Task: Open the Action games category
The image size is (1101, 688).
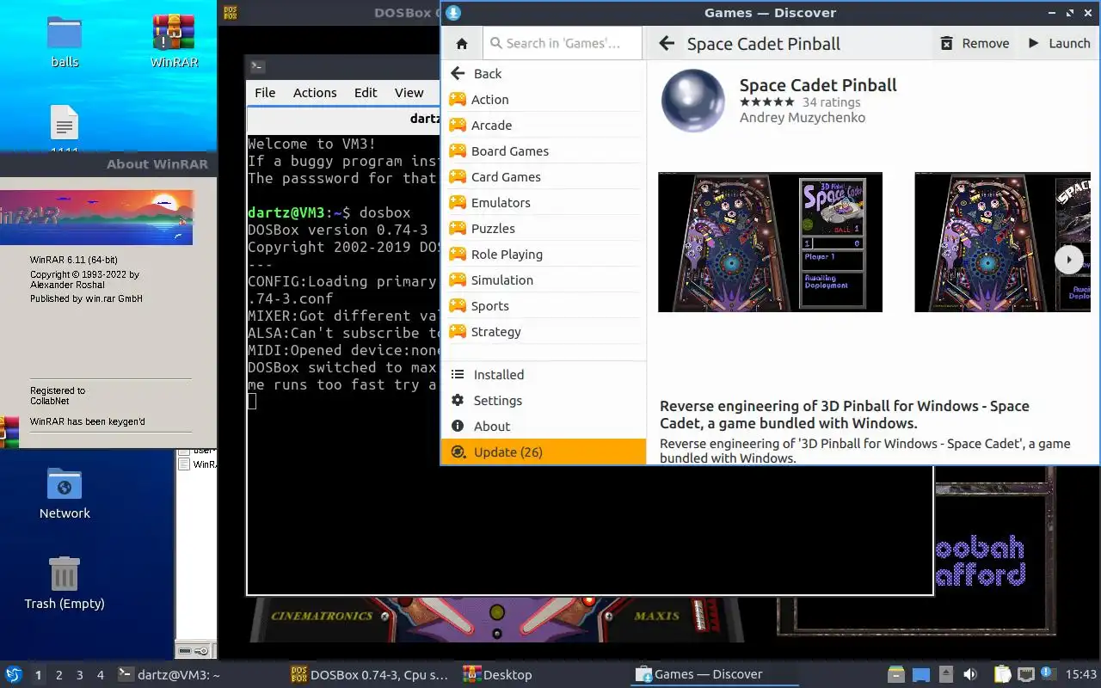Action: (x=543, y=100)
